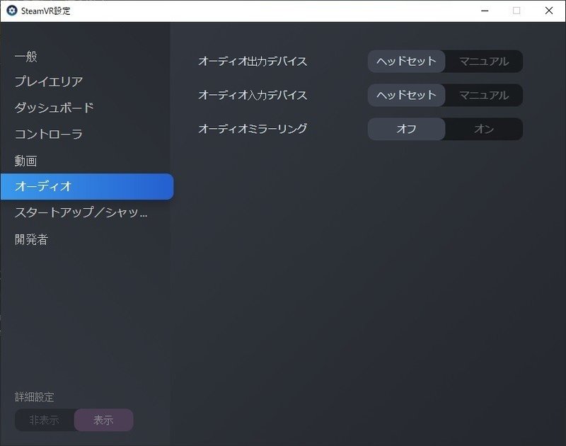The height and width of the screenshot is (446, 566).
Task: Disable audio mirroring by selecting オフ
Action: 405,129
